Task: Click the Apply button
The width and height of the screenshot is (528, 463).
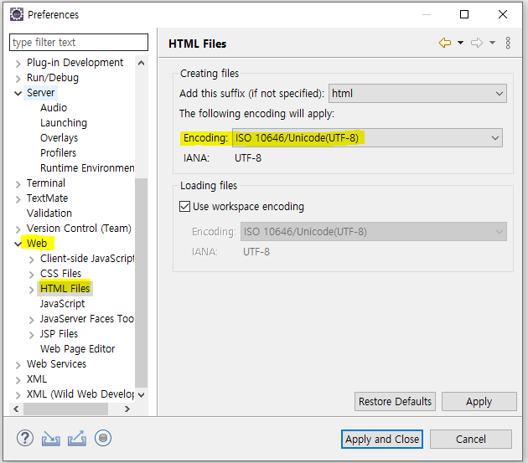Action: pos(479,401)
